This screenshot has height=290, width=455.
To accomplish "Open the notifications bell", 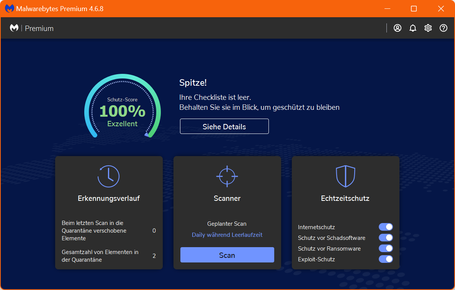I will pyautogui.click(x=412, y=28).
